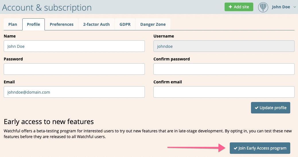Viewport: 298px width, 157px height.
Task: Click the Username label
Action: pyautogui.click(x=164, y=36)
